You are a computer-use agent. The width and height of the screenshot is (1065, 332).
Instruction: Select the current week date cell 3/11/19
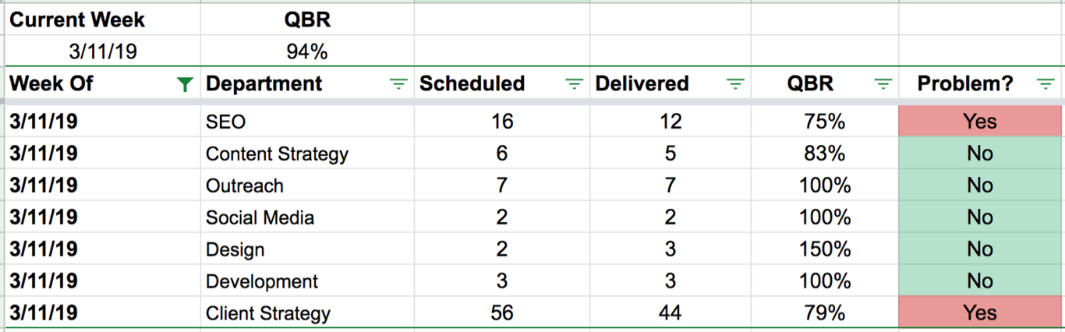click(101, 51)
